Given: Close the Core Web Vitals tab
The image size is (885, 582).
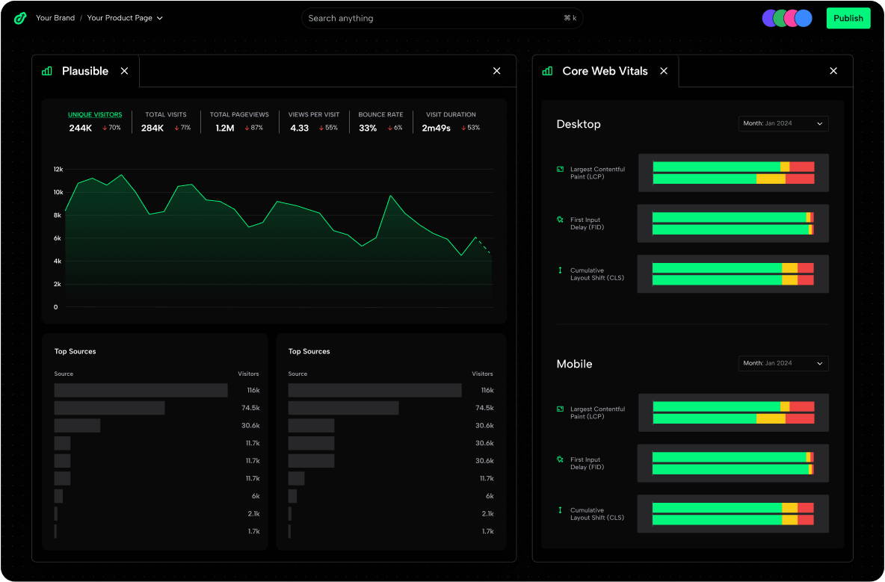Looking at the screenshot, I should pyautogui.click(x=664, y=71).
